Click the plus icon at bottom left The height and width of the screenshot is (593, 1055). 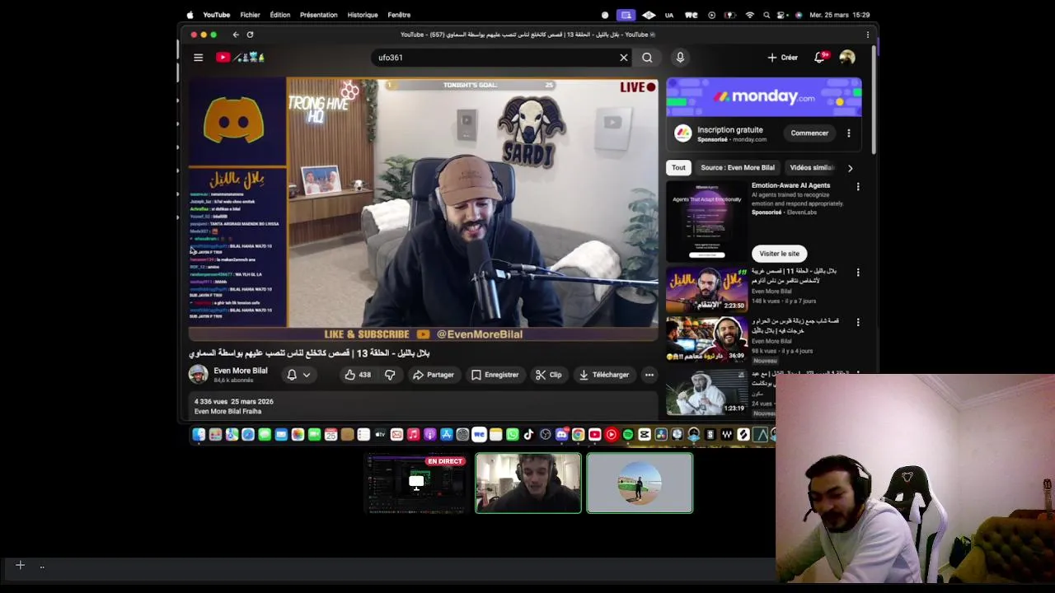click(x=20, y=565)
